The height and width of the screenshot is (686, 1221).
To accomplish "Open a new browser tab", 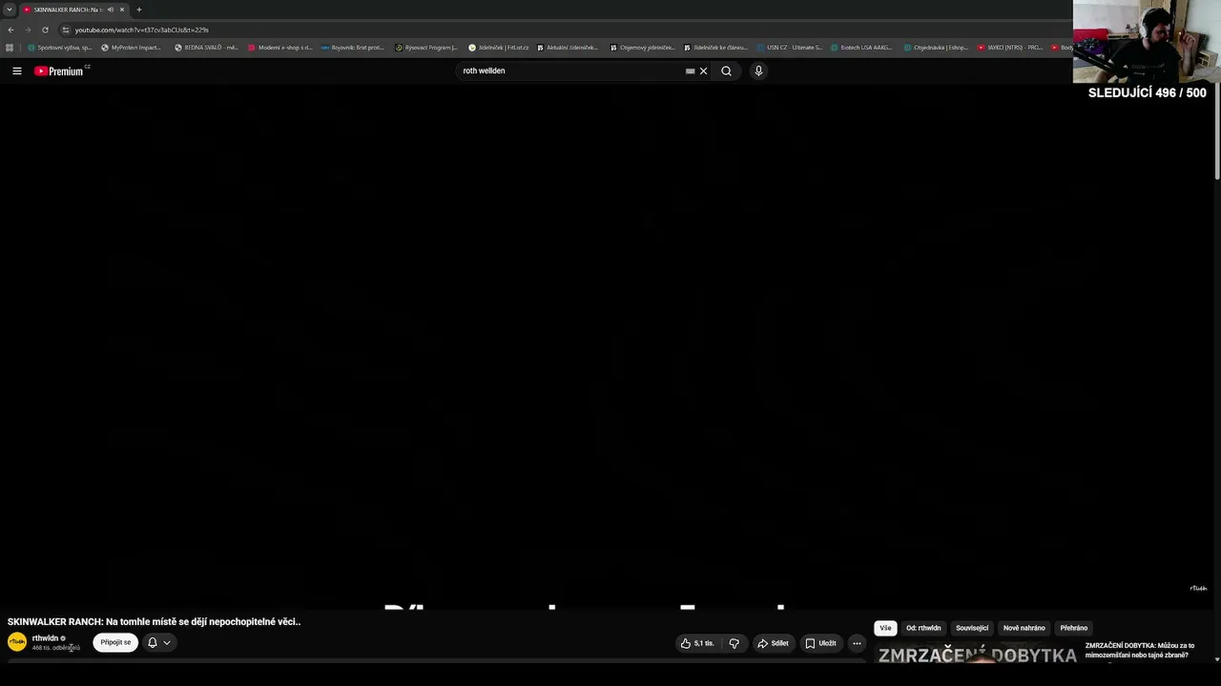I will (138, 10).
